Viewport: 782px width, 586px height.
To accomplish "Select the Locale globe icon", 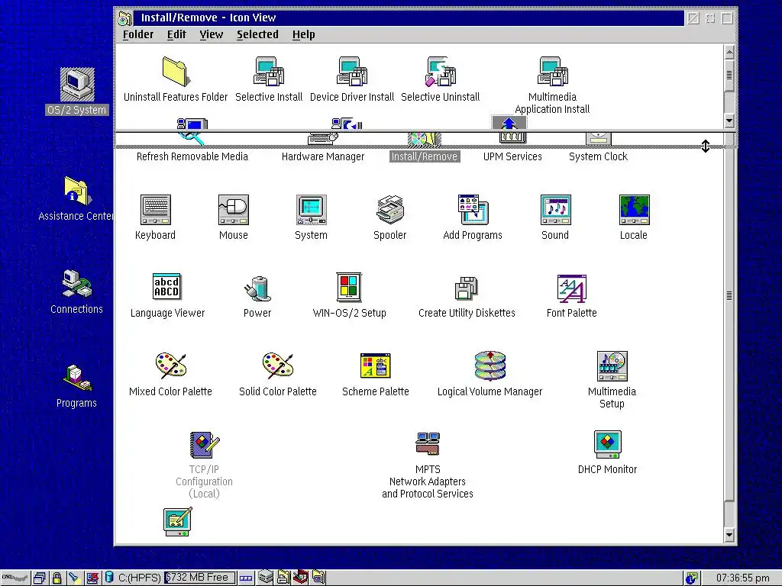I will click(x=634, y=209).
